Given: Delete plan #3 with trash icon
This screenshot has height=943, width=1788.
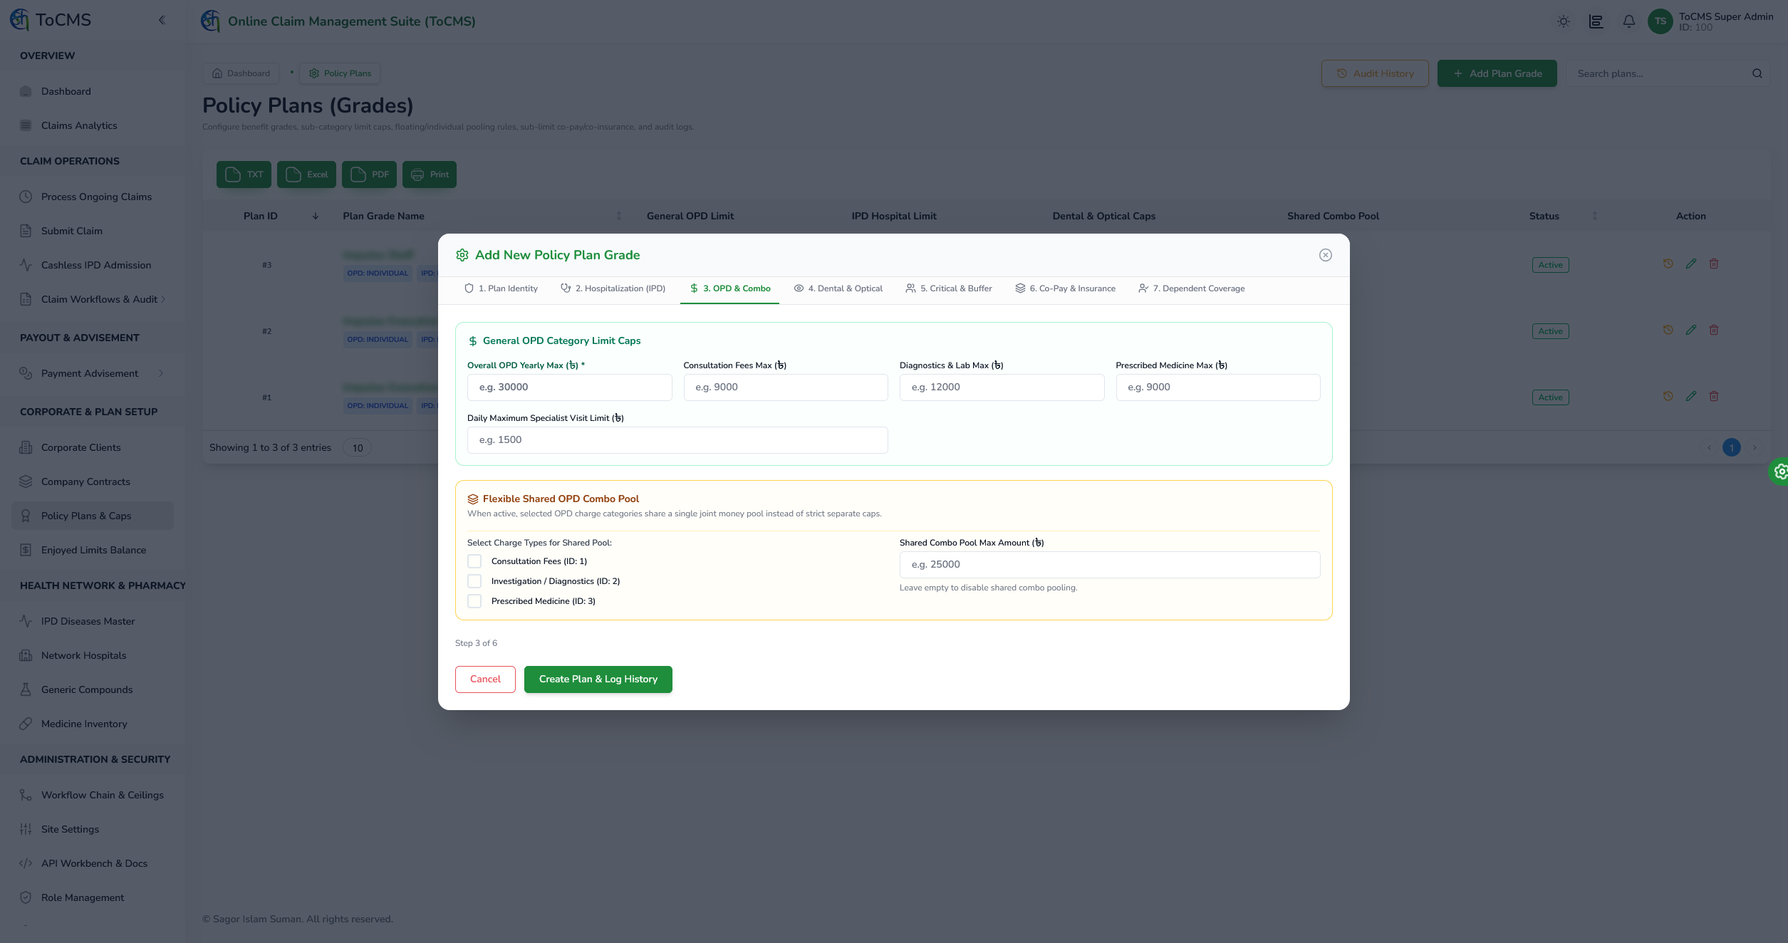Looking at the screenshot, I should click(1714, 264).
